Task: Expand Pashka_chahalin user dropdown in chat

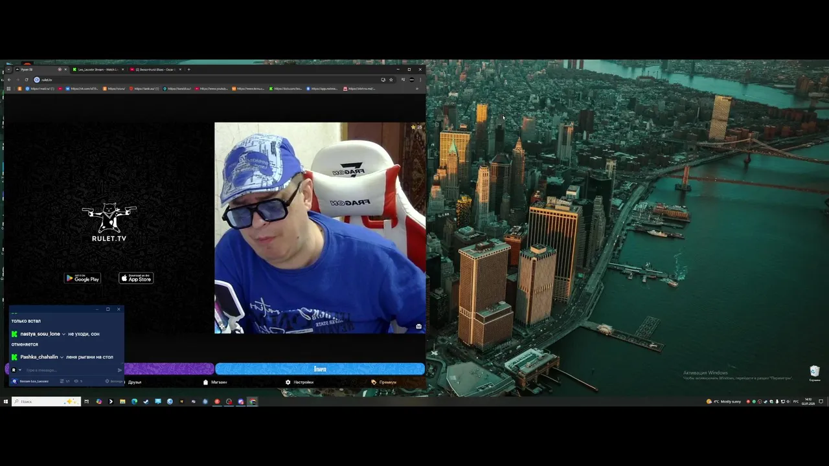Action: [x=62, y=357]
